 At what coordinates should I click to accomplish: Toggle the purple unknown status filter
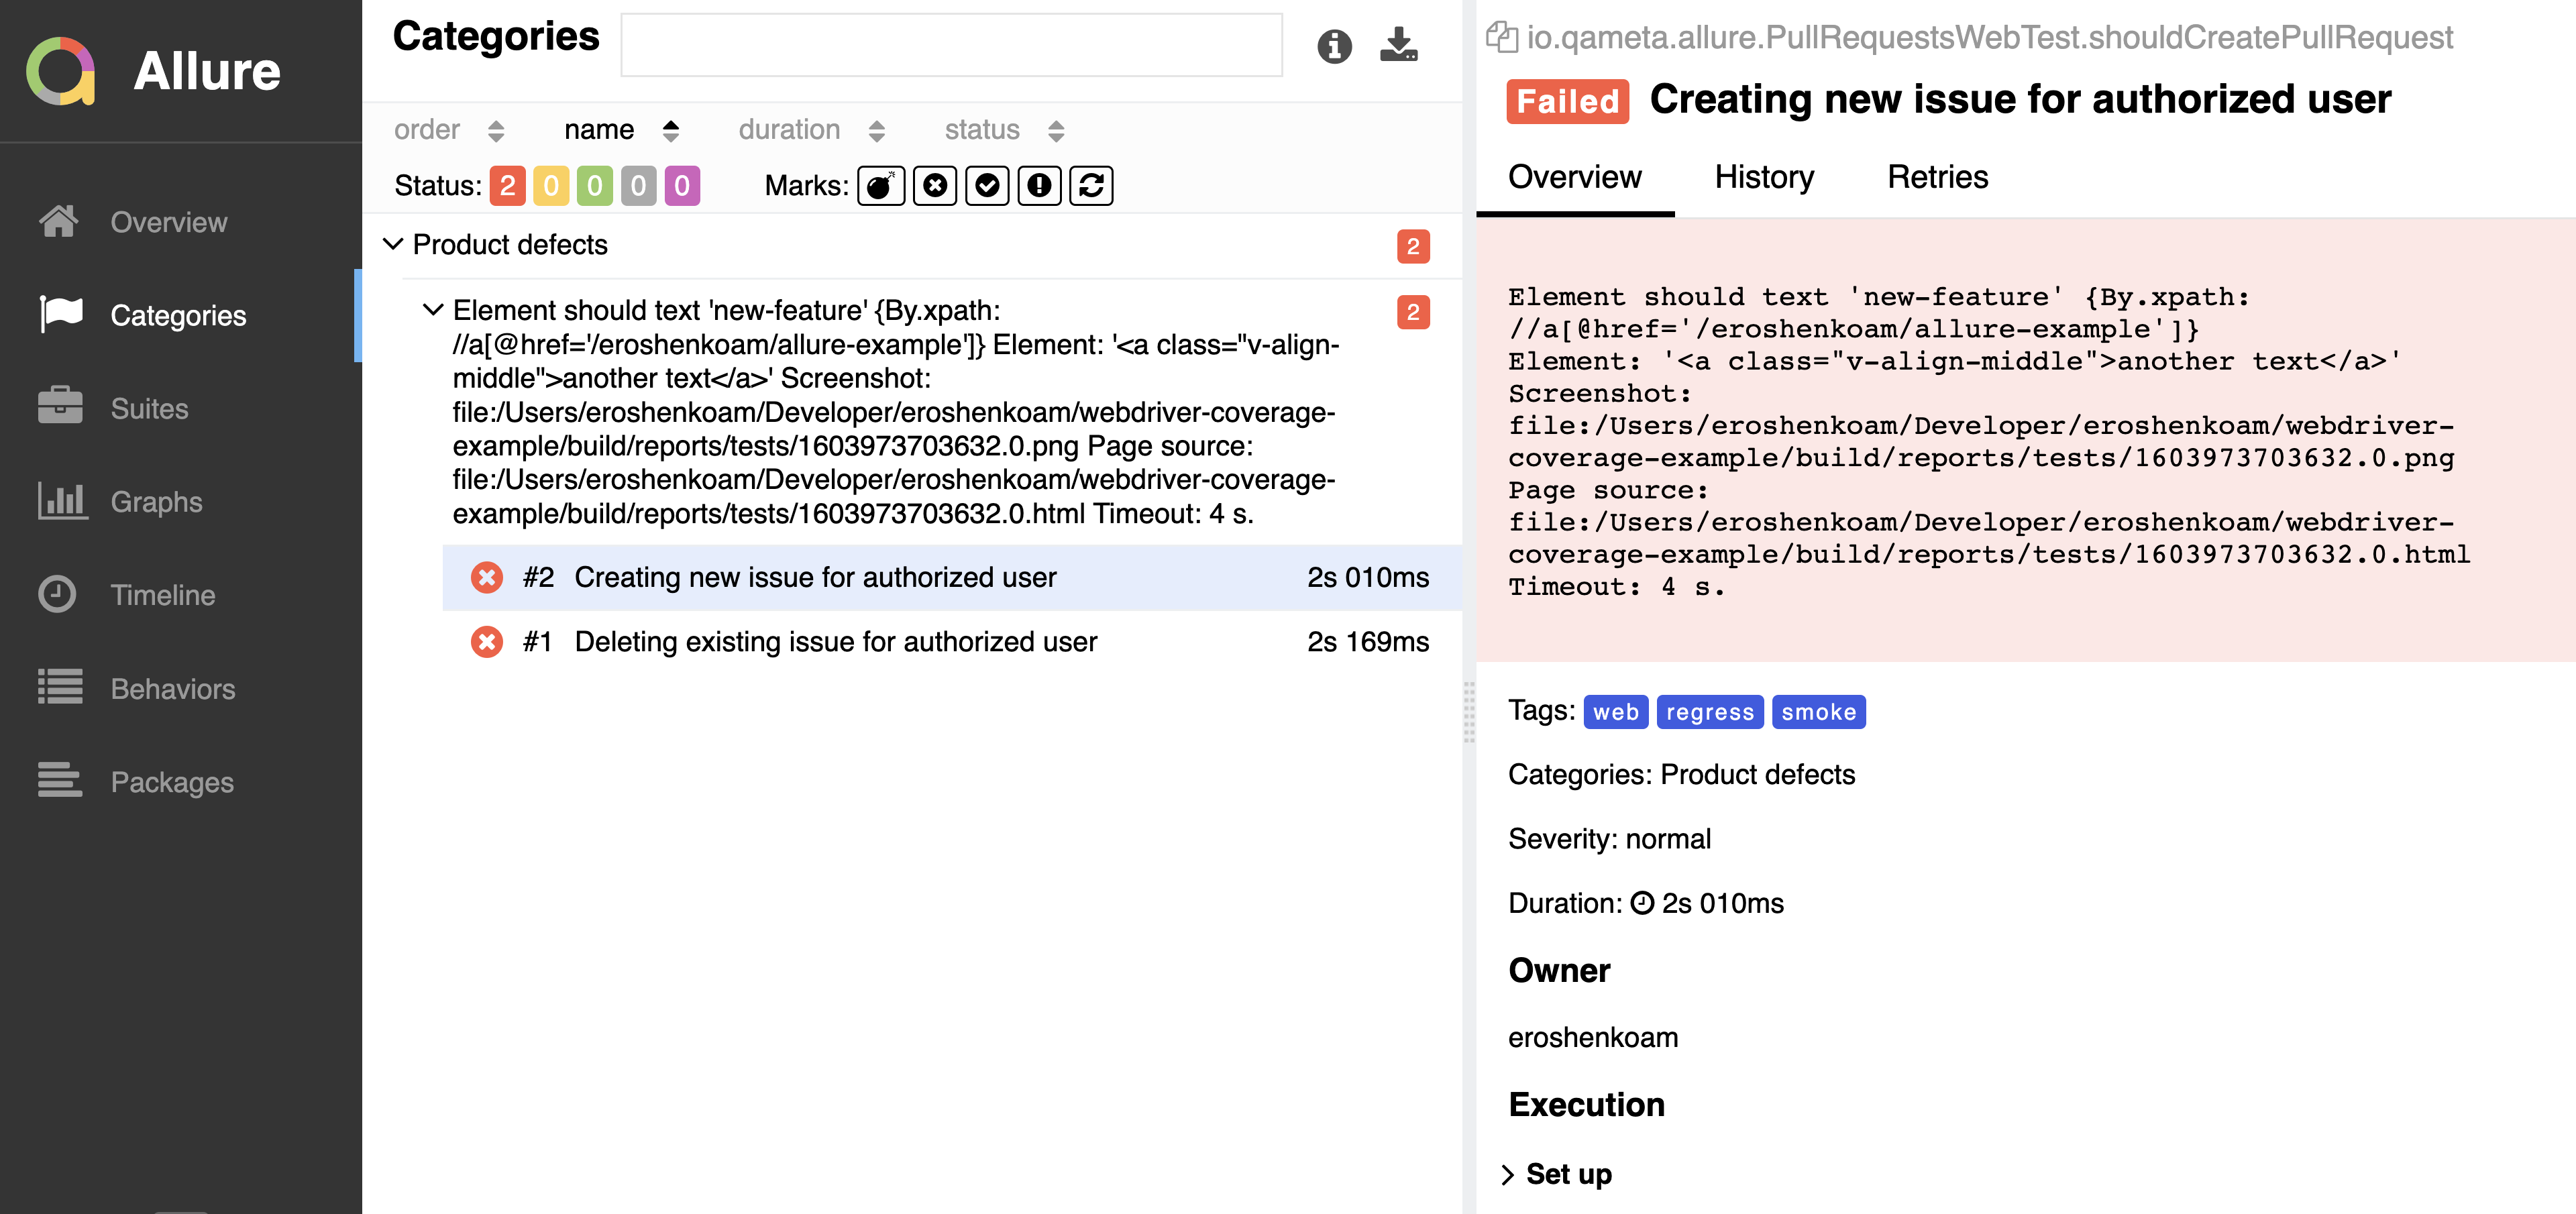point(681,186)
